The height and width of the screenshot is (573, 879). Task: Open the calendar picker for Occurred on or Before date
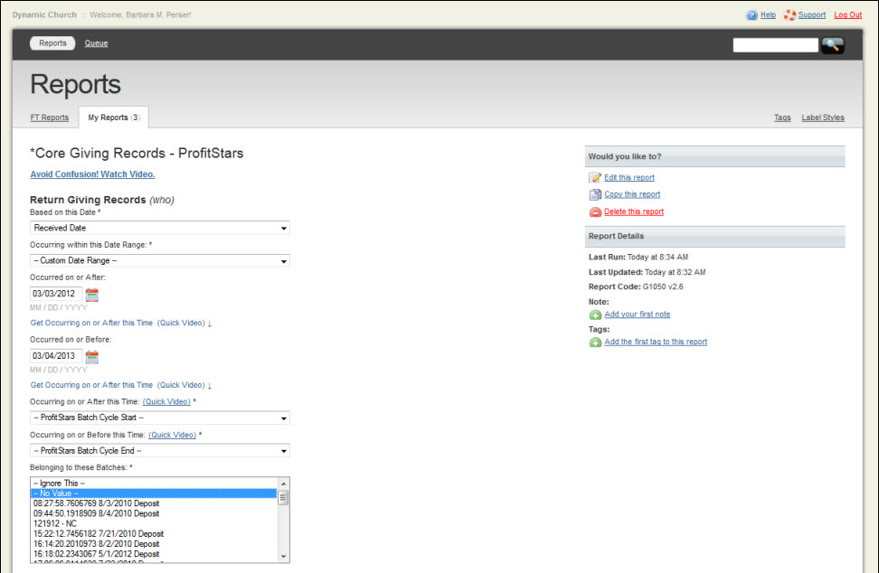pyautogui.click(x=91, y=356)
